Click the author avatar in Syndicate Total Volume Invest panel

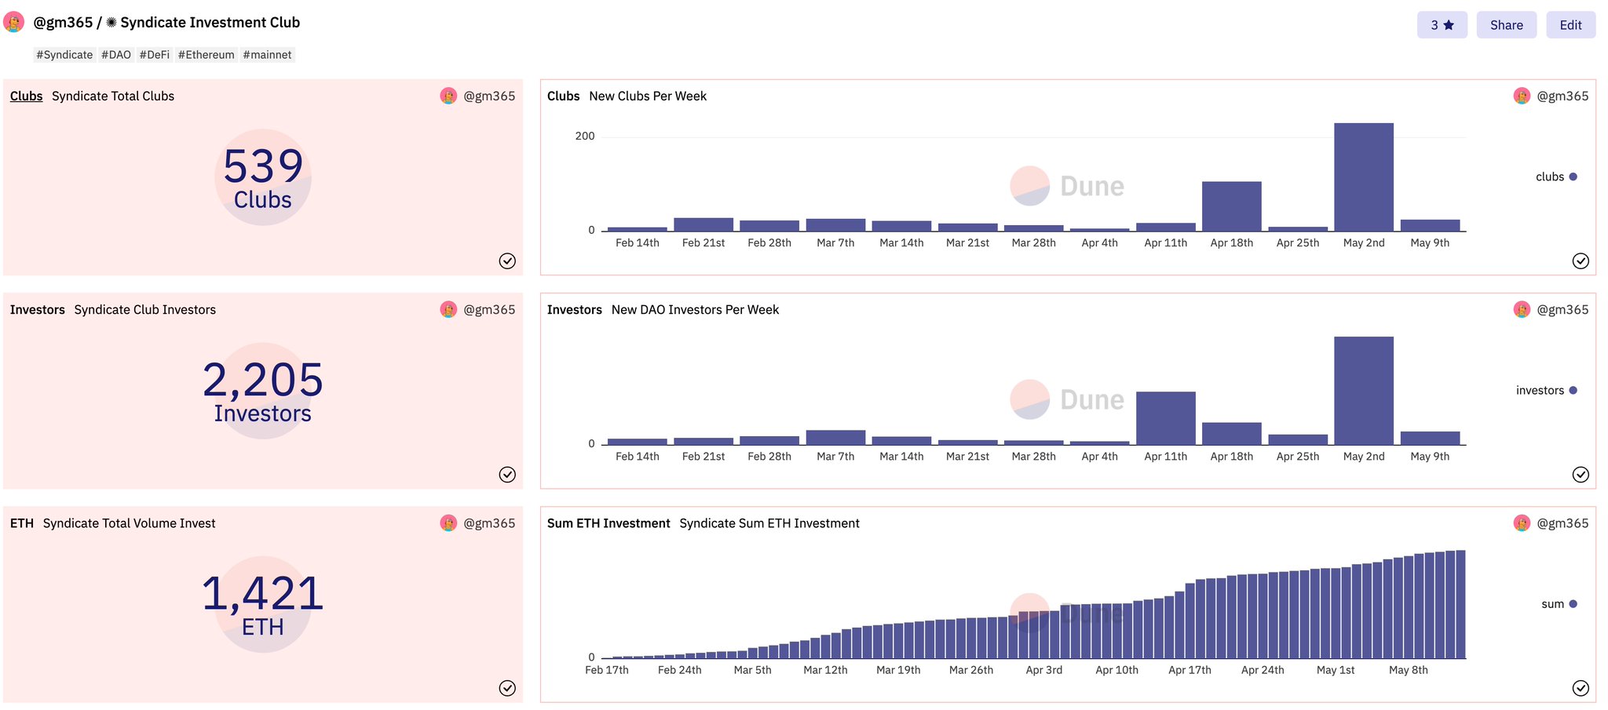tap(448, 522)
